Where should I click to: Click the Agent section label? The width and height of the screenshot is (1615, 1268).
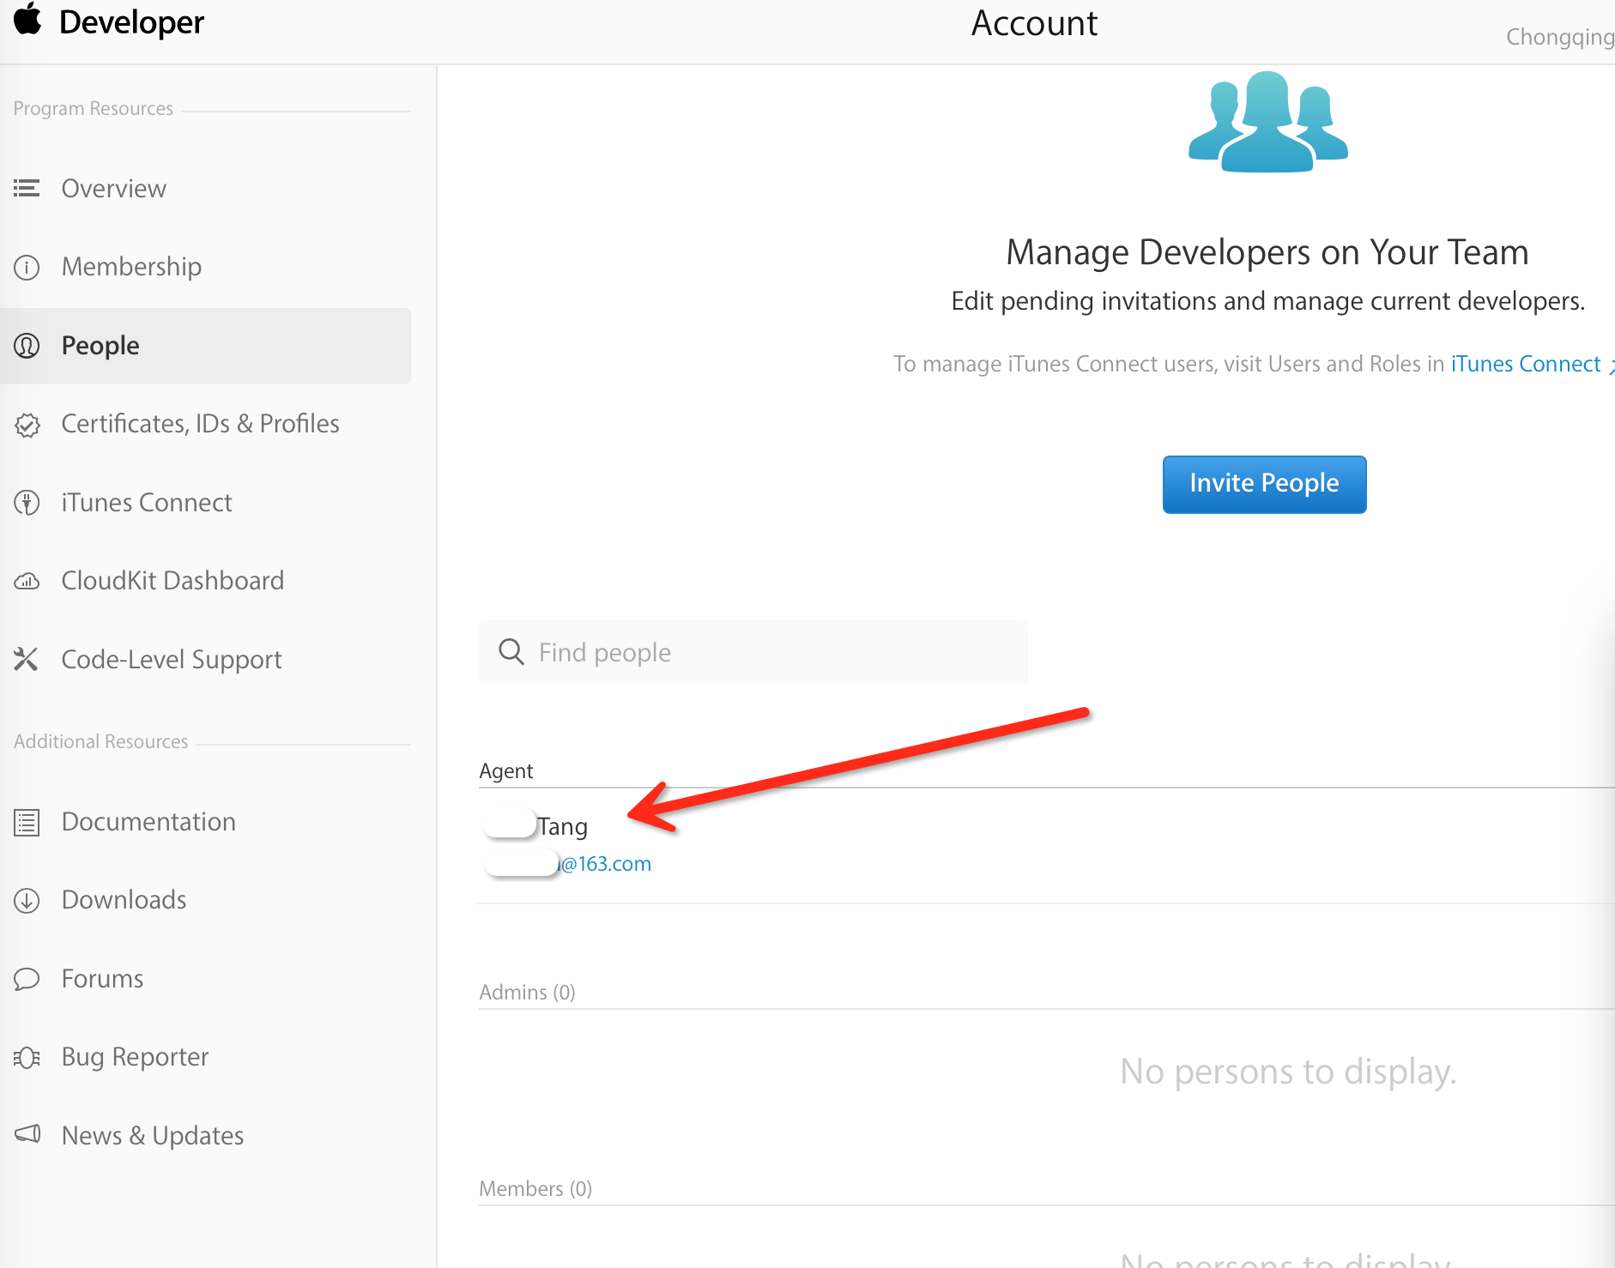click(x=506, y=771)
